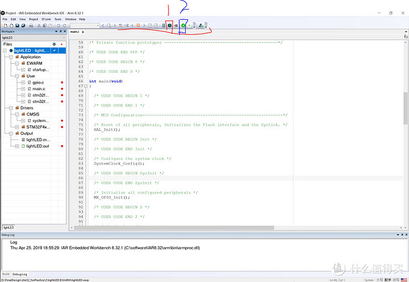Screen dimensions: 409x282
Task: Click the Go To line icon
Action: coord(126,26)
